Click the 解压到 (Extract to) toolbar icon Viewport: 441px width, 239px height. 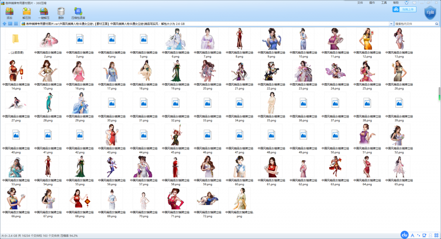click(27, 12)
